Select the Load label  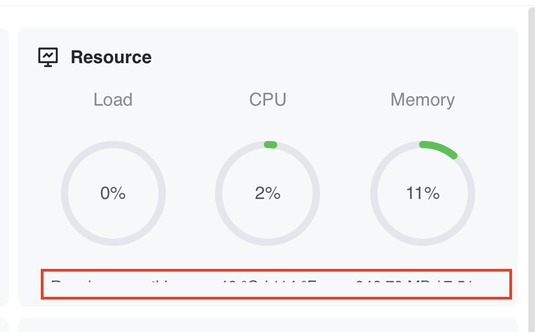pos(113,99)
